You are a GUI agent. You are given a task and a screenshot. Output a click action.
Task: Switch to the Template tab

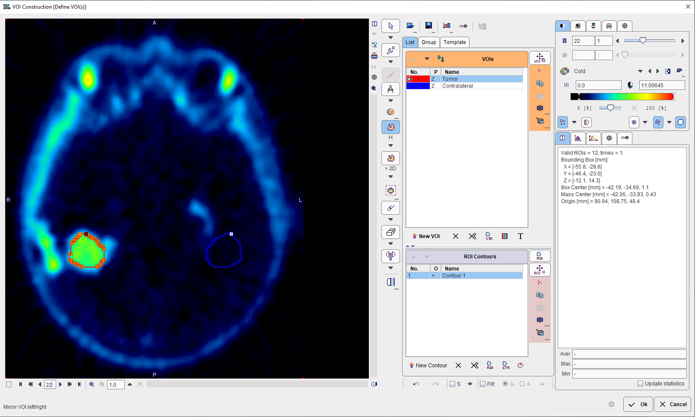point(454,42)
